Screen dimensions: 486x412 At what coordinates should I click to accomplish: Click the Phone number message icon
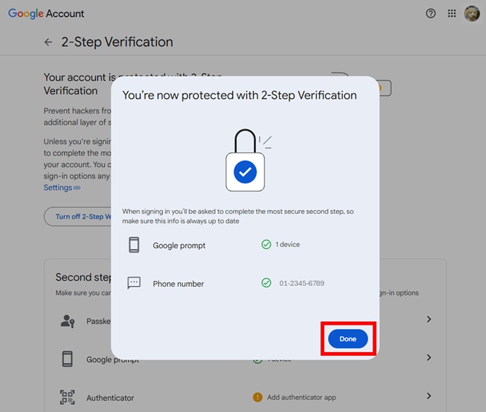(x=134, y=283)
